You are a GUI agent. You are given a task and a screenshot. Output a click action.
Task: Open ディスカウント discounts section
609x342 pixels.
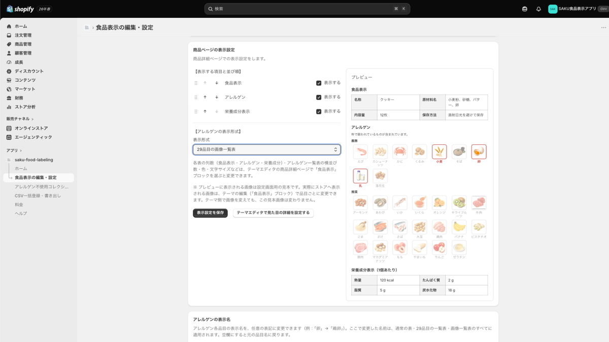tap(29, 71)
